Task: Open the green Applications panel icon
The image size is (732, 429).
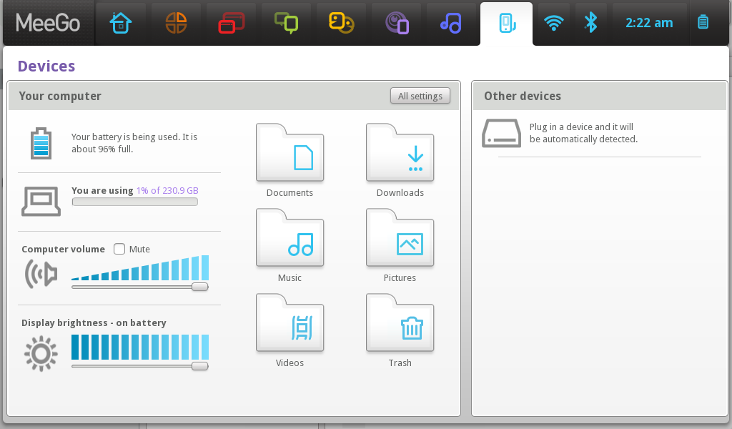Action: pos(285,22)
